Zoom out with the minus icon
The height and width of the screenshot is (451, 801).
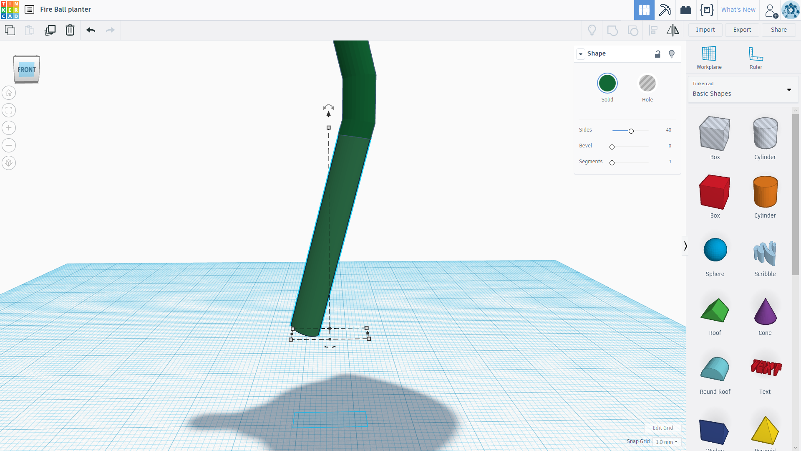9,145
